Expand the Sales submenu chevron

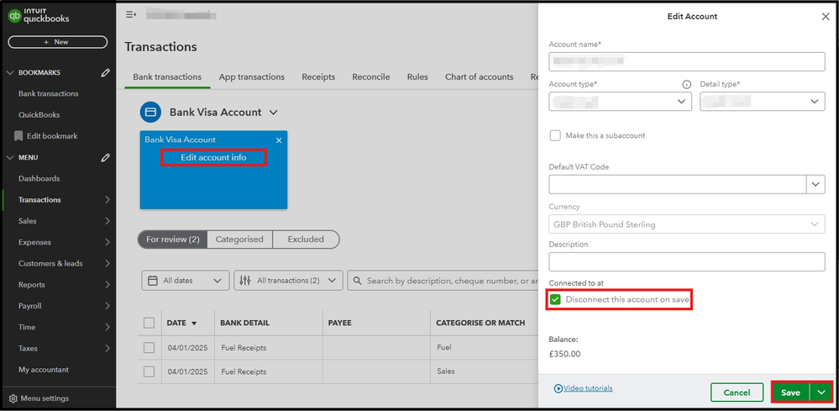107,221
